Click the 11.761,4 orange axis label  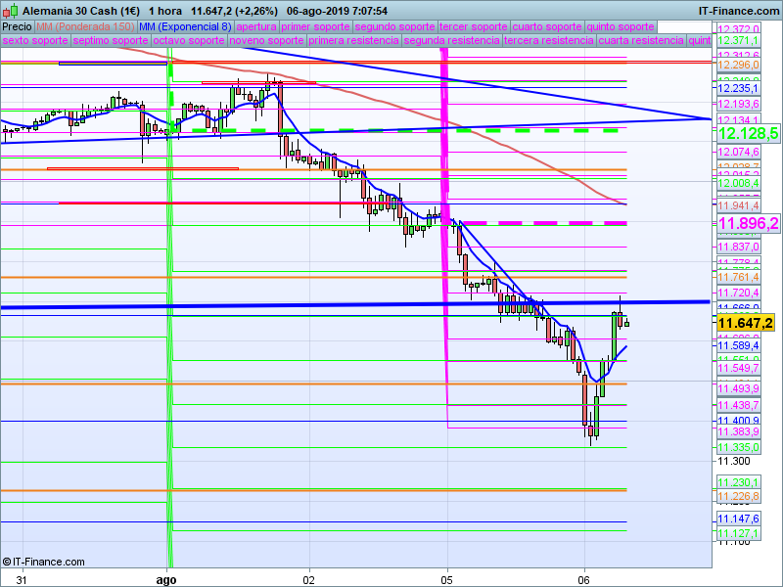(739, 277)
